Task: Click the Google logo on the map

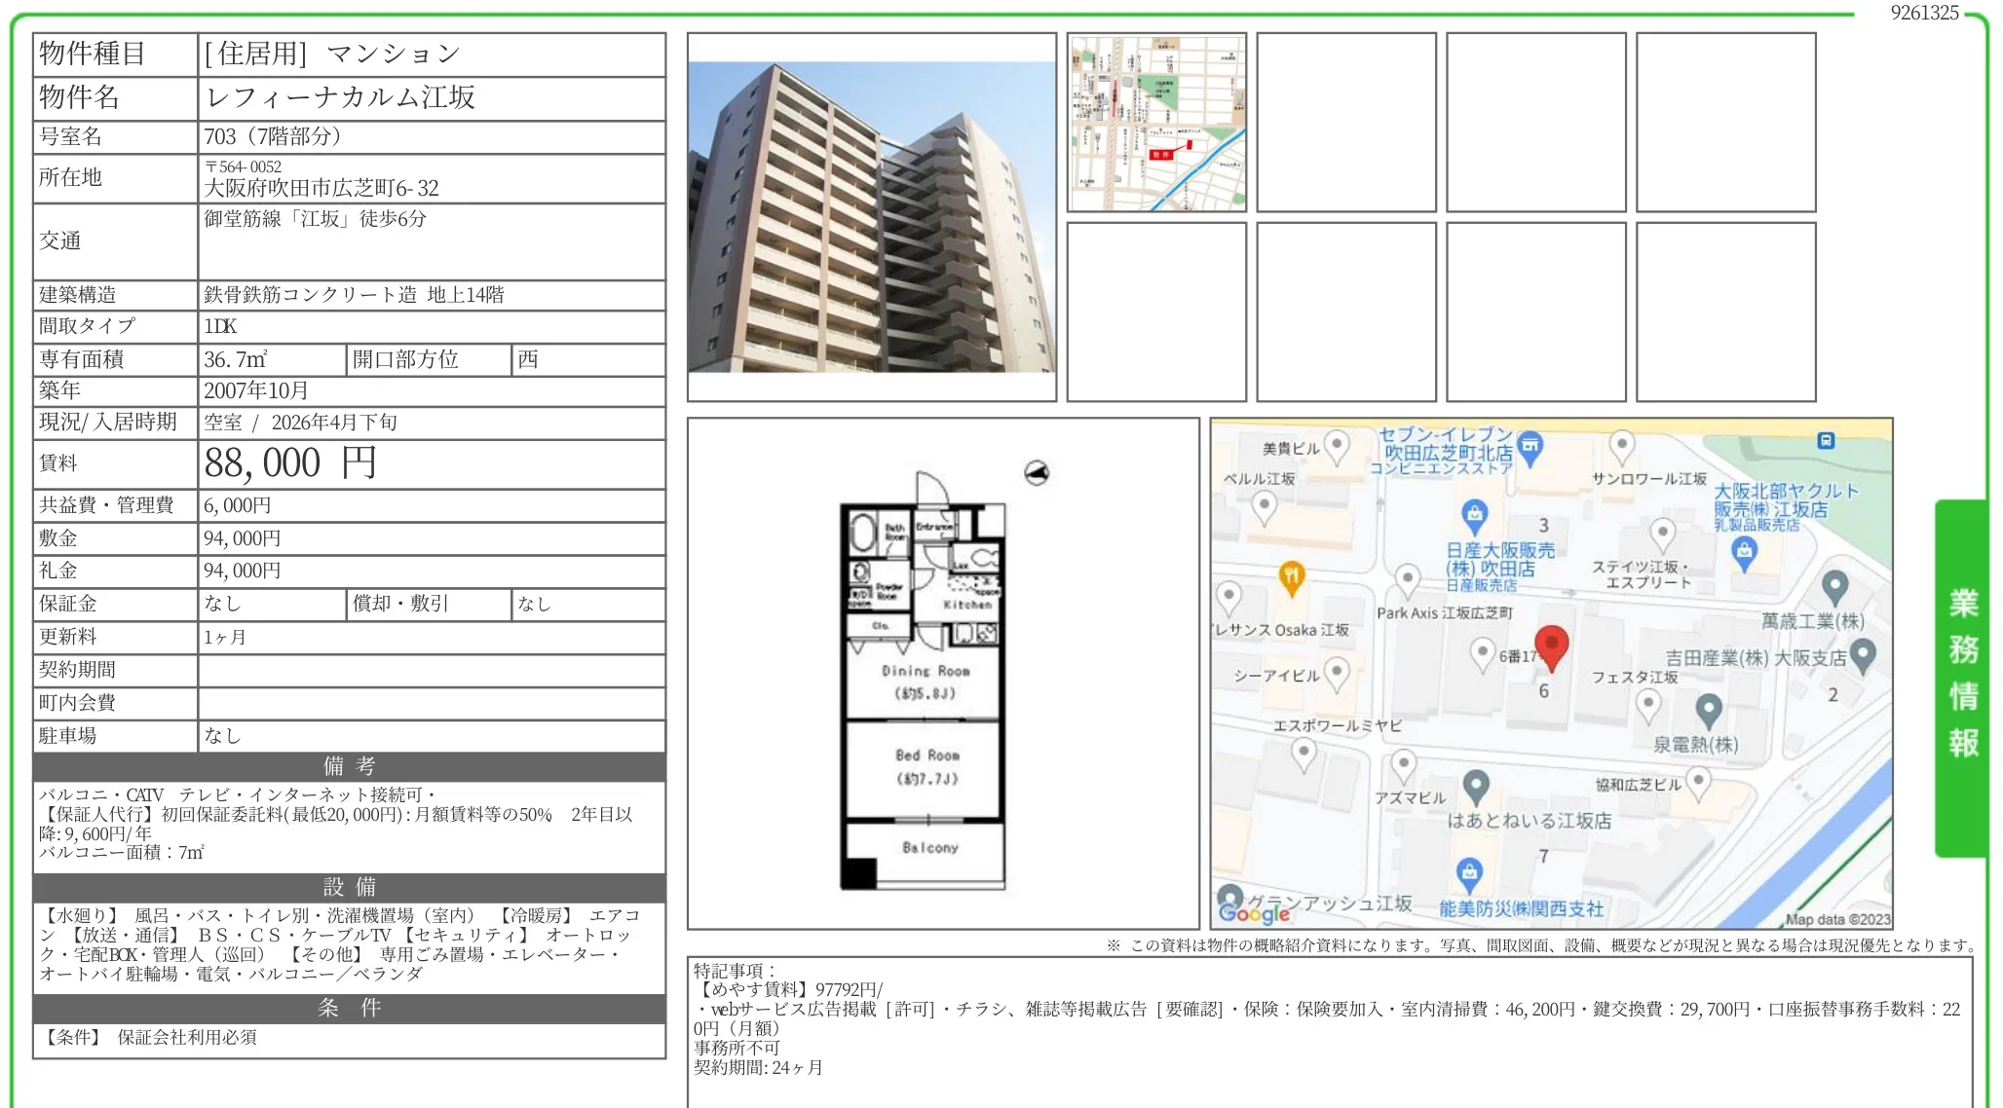Action: pyautogui.click(x=1254, y=913)
